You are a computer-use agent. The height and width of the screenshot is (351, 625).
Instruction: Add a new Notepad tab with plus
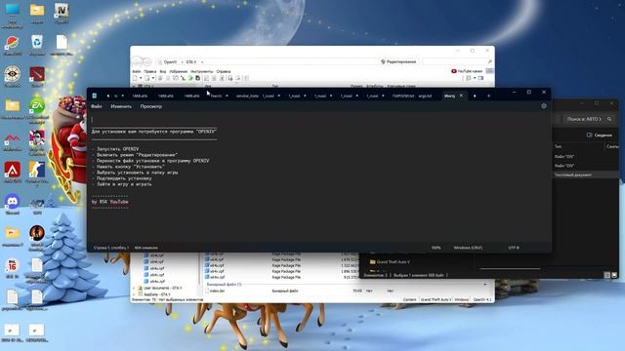click(488, 96)
